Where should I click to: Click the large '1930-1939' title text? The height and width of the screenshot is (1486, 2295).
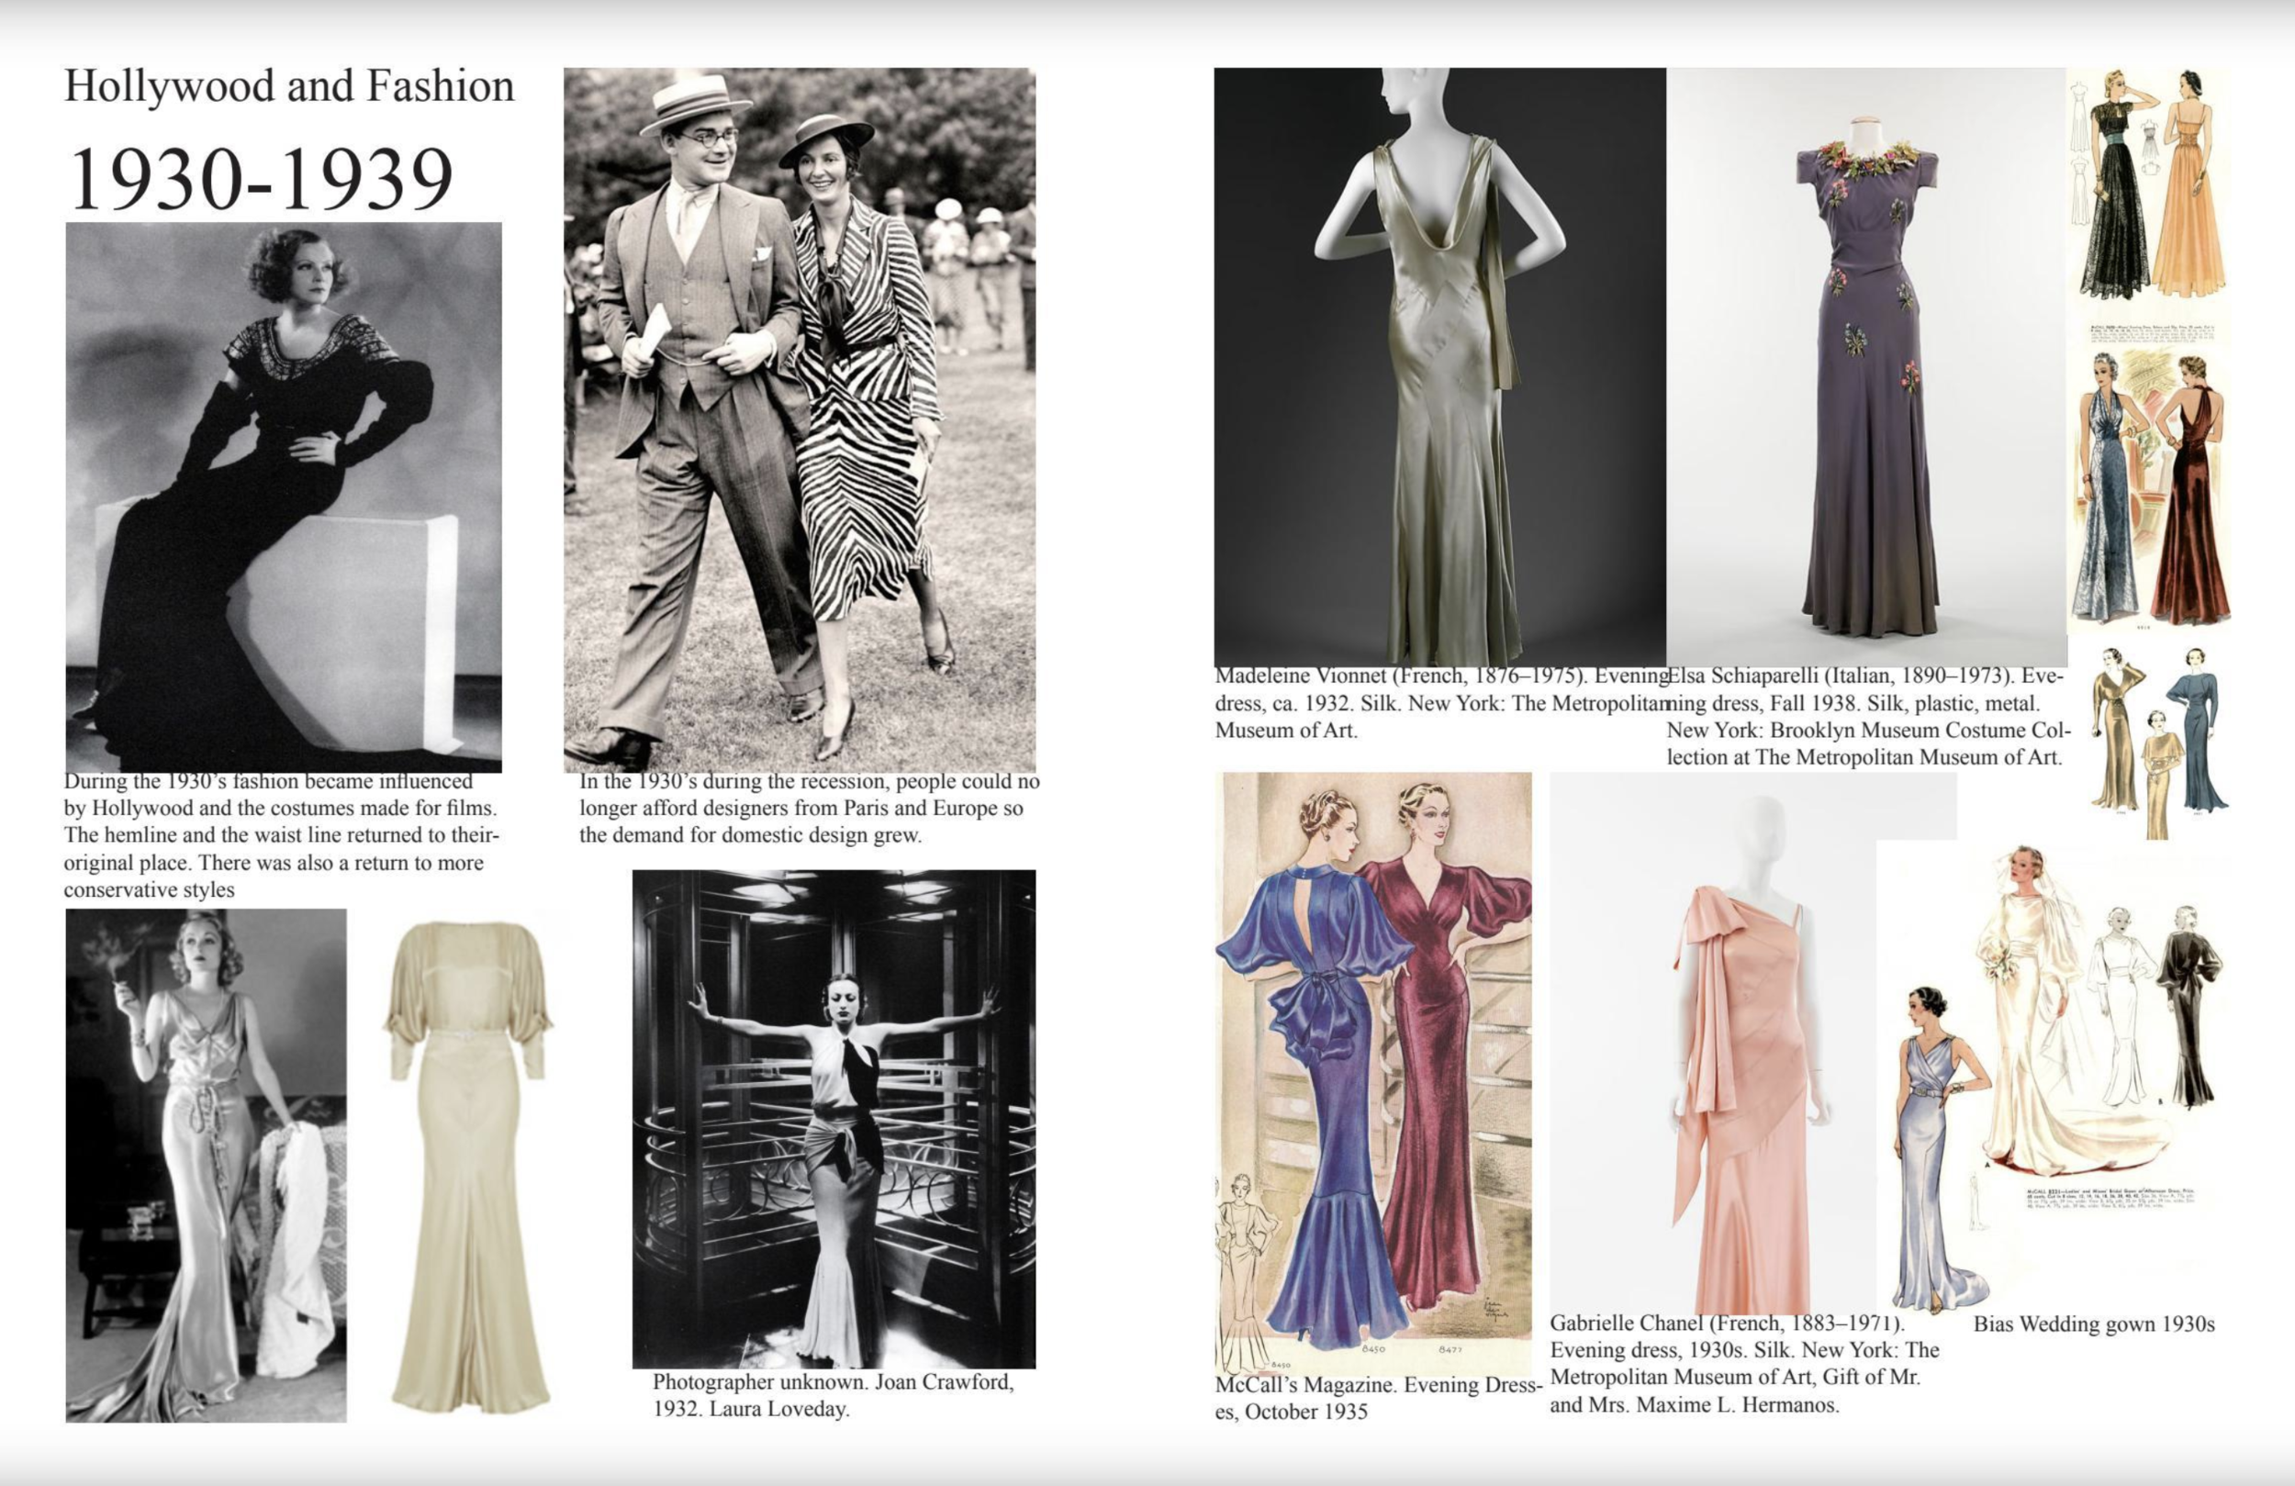pyautogui.click(x=261, y=179)
